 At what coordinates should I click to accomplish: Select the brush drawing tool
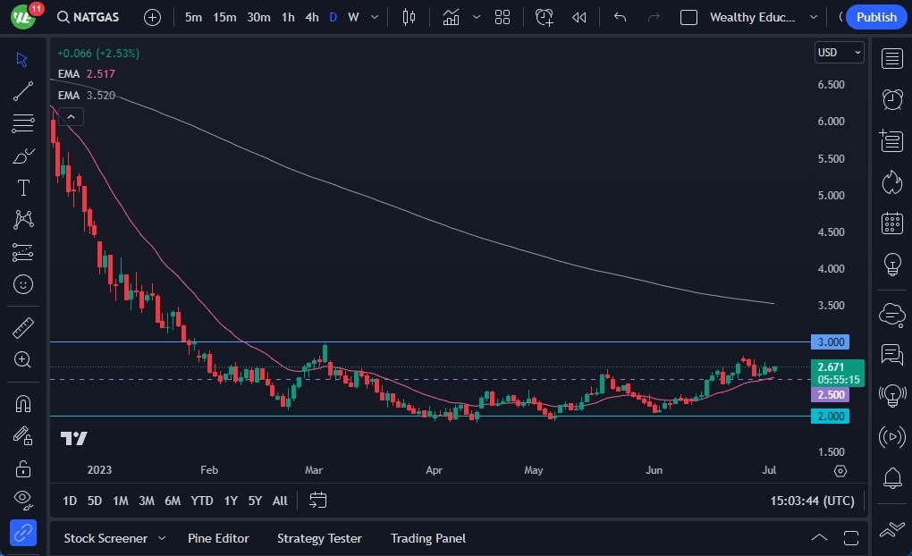pos(22,156)
